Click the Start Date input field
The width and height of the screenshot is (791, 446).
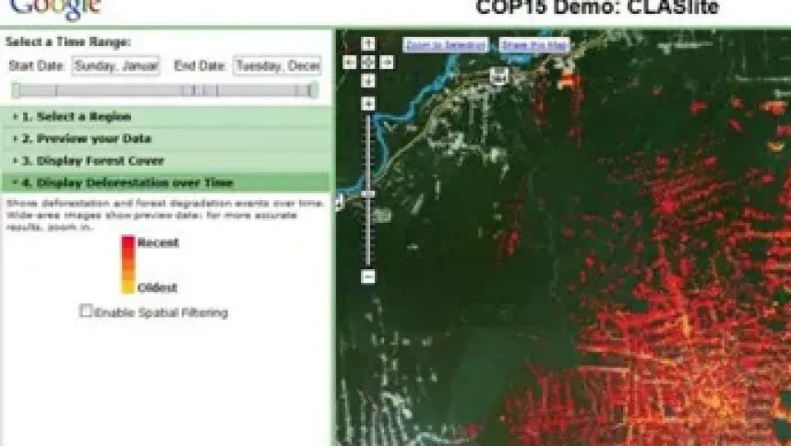coord(115,66)
